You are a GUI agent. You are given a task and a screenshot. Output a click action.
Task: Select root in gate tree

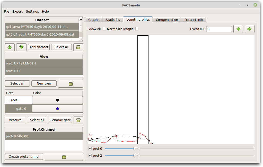tap(14, 100)
